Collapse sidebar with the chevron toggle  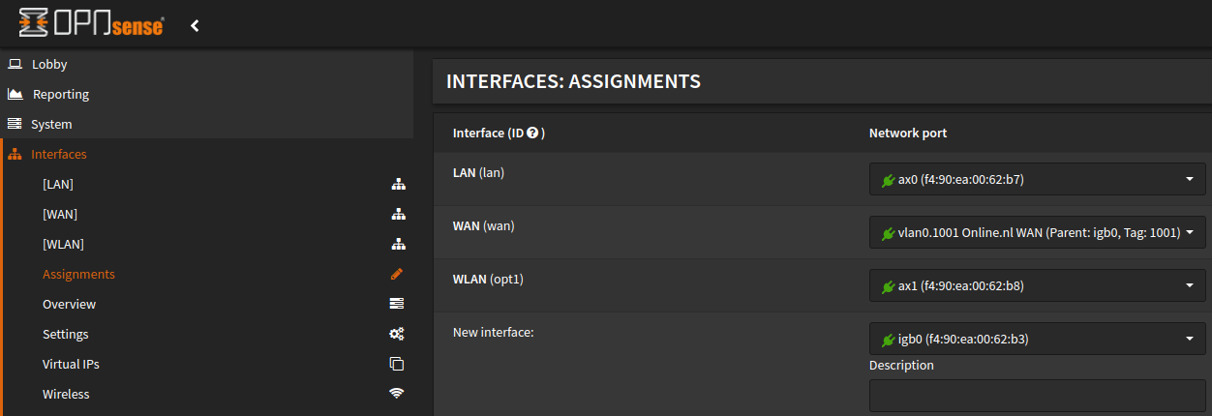tap(195, 26)
